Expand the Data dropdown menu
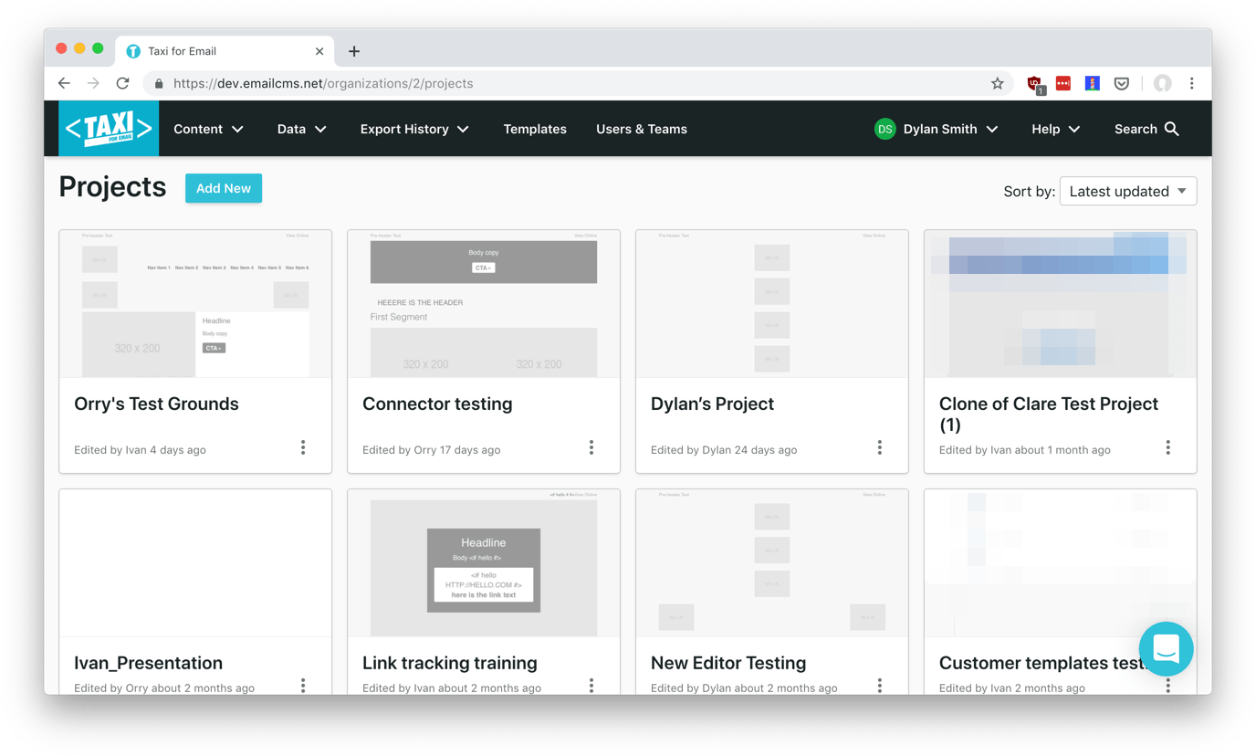This screenshot has height=756, width=1256. [x=302, y=129]
